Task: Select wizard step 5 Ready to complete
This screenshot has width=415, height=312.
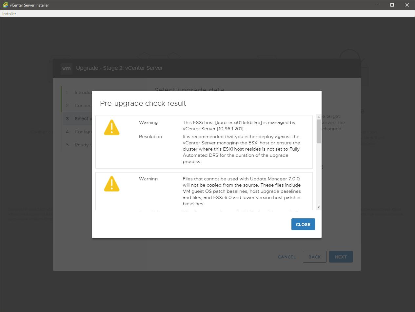Action: (79, 145)
